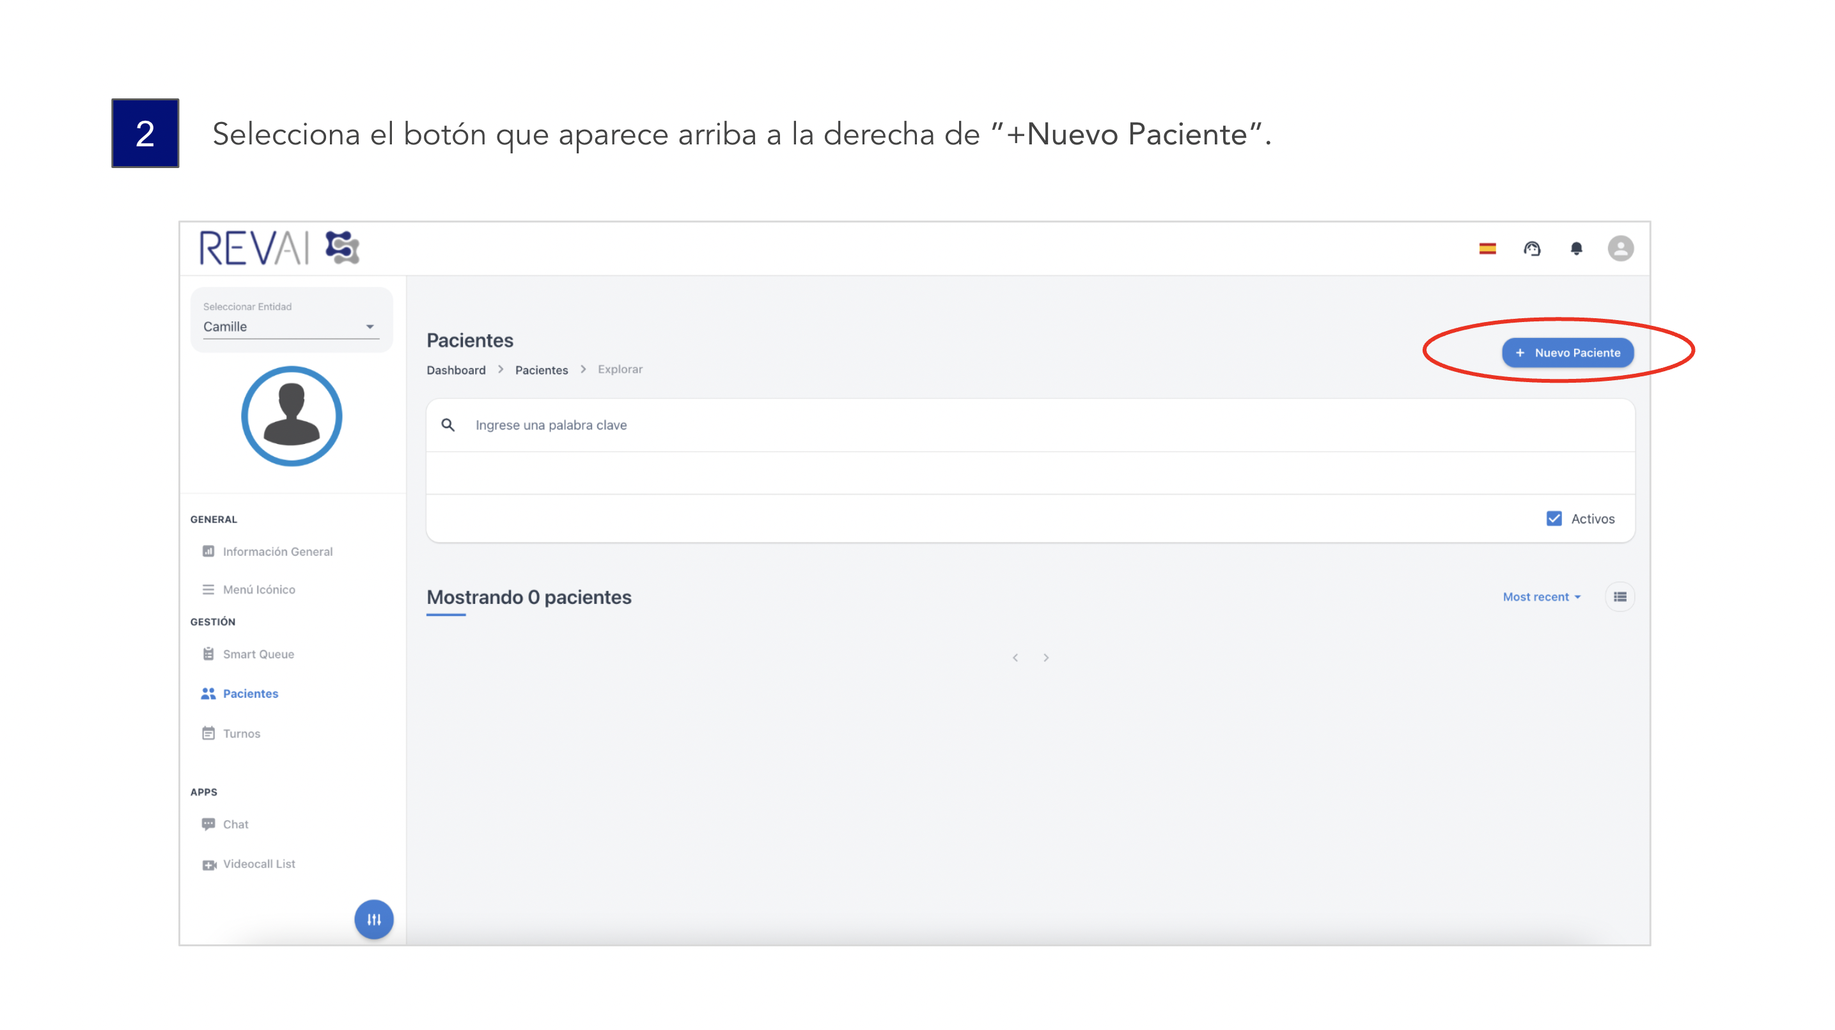
Task: Expand the Seleccionar Entidad dropdown
Action: (291, 327)
